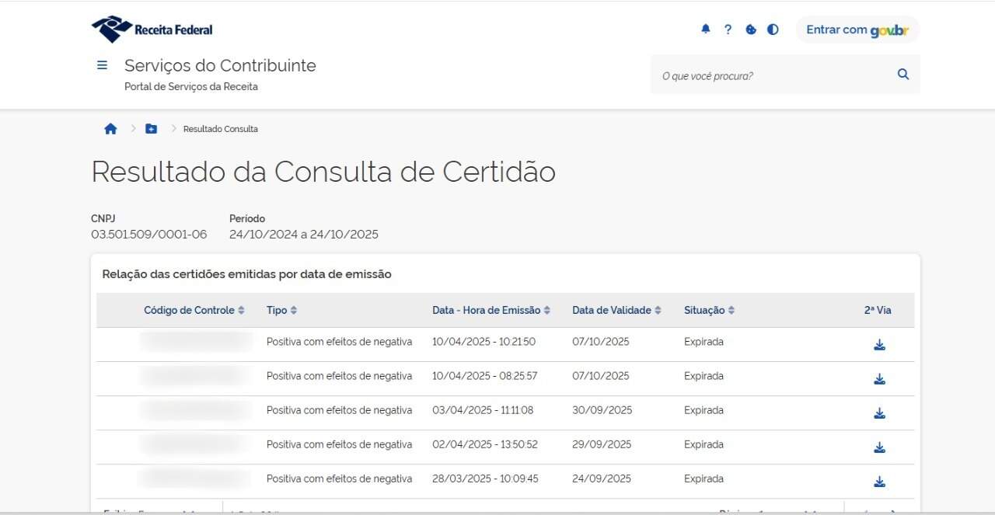Open the notifications bell
The width and height of the screenshot is (995, 515).
[x=706, y=30]
